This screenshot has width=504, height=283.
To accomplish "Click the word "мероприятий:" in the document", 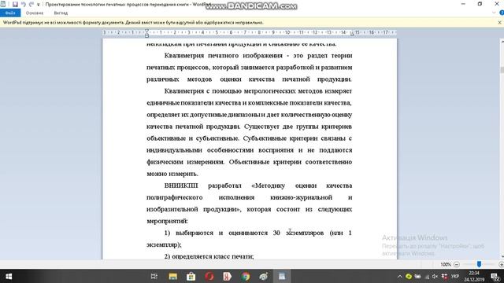I will click(167, 221).
